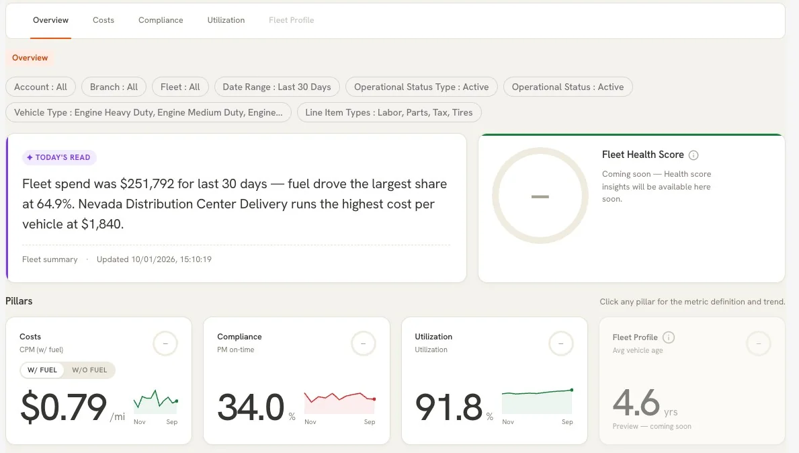Switch to the Compliance tab

[161, 20]
